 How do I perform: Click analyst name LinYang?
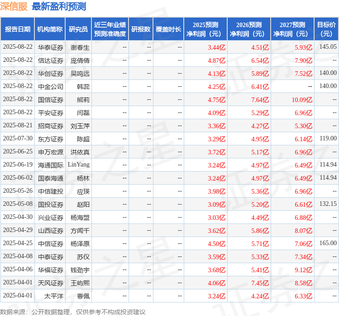79,165
